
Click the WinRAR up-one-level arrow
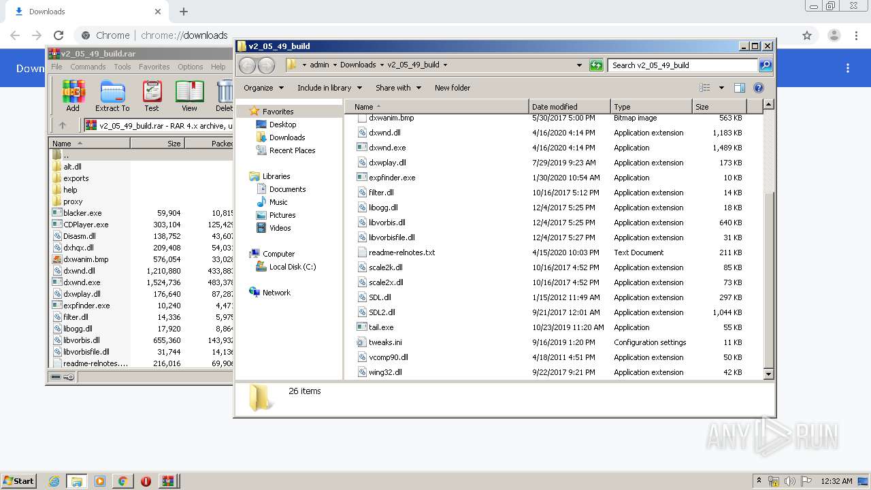pyautogui.click(x=63, y=125)
